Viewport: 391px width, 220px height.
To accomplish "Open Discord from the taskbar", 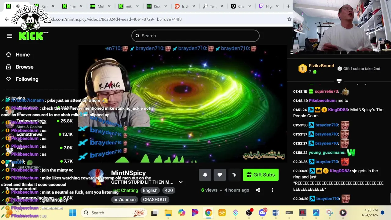I will [262, 213].
